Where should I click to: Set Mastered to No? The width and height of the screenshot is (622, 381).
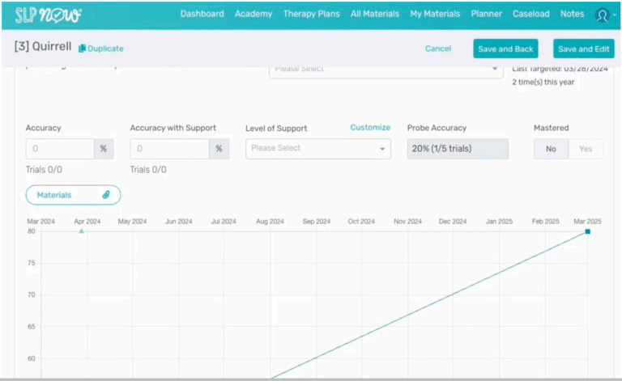551,149
